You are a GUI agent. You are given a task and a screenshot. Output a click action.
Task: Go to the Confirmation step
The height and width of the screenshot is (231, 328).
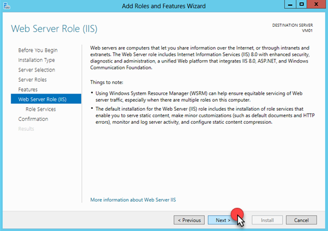pos(33,119)
